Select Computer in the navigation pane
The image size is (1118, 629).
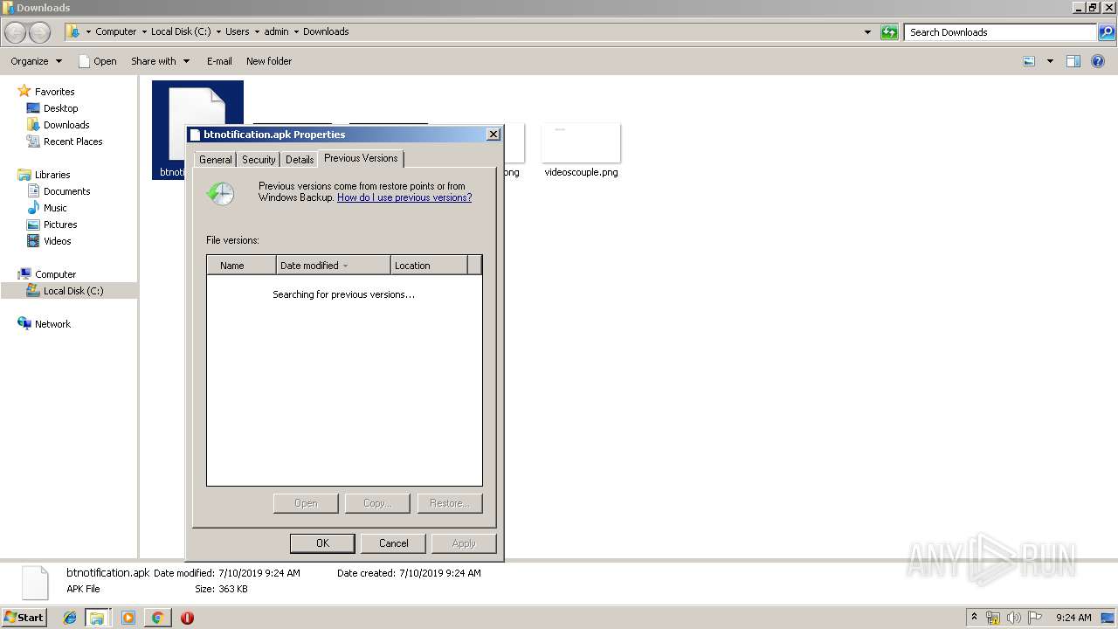coord(55,274)
